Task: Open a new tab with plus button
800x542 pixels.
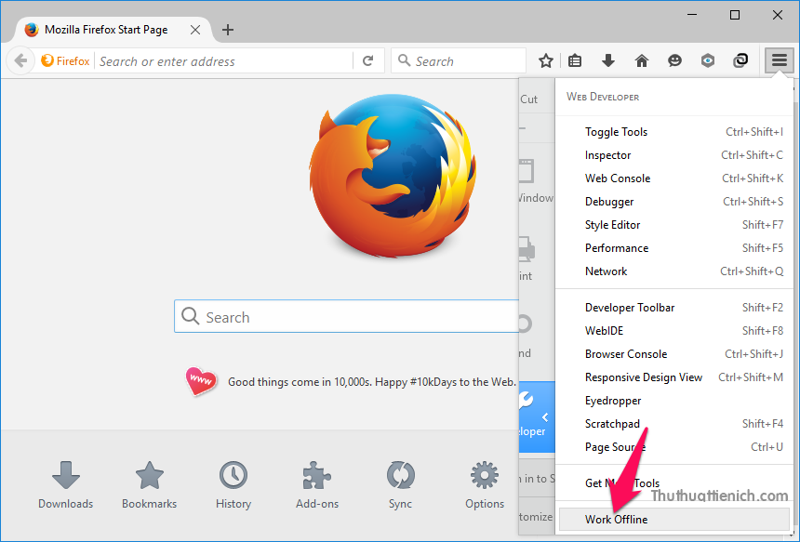Action: click(x=228, y=30)
